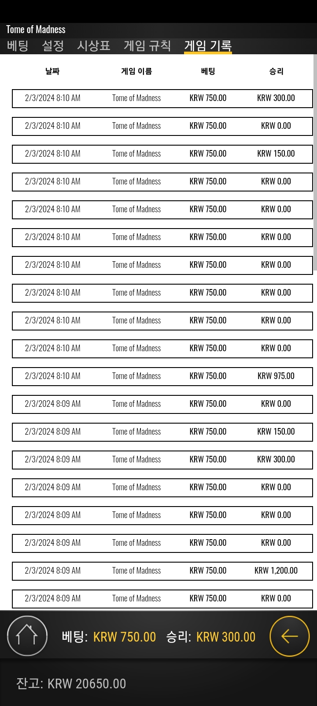Screen dimensions: 317x706
Task: Open the 설정 tab
Action: click(53, 45)
